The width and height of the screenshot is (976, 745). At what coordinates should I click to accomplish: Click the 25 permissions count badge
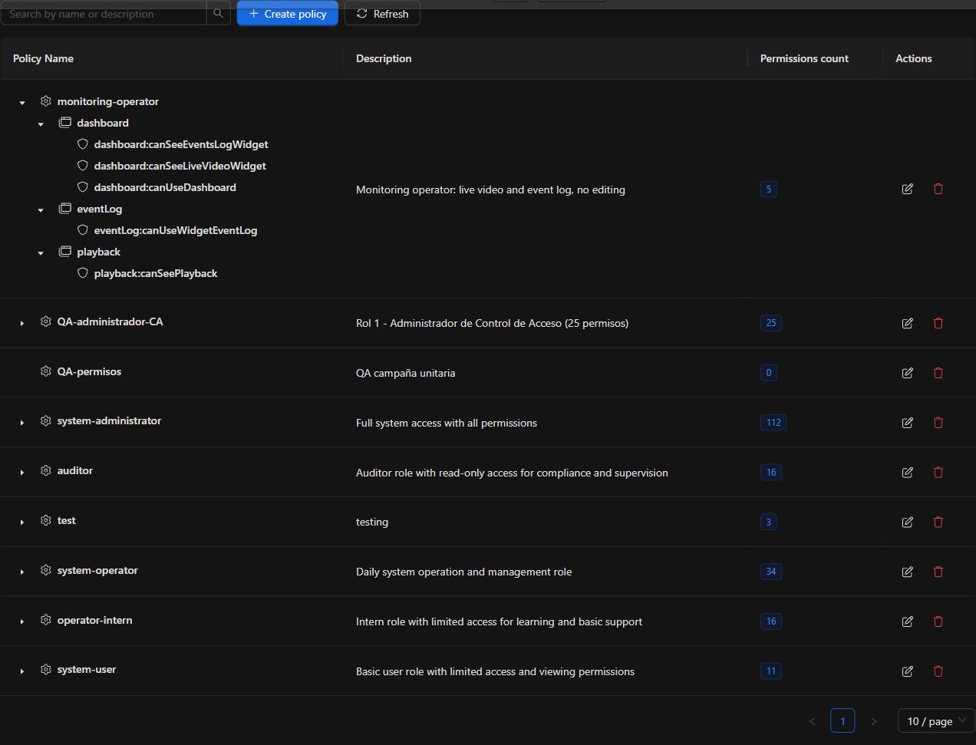tap(771, 322)
